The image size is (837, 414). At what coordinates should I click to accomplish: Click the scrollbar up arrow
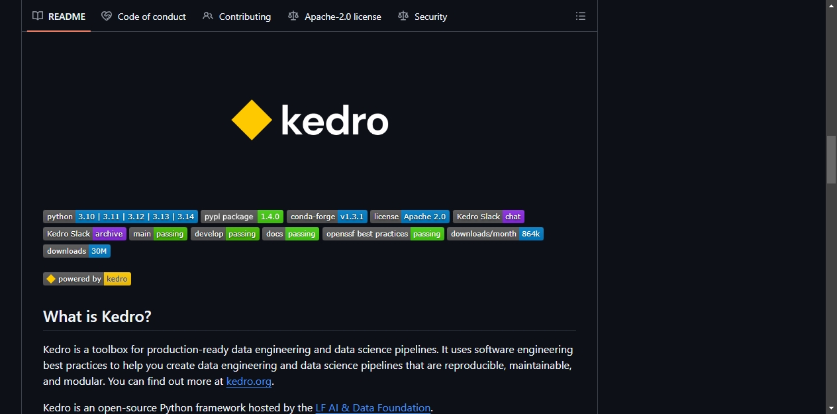click(831, 5)
